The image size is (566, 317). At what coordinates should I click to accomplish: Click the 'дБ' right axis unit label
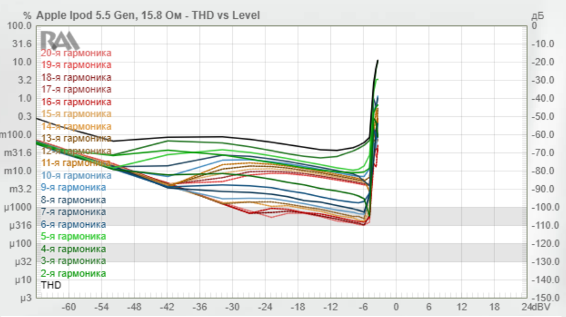click(538, 16)
